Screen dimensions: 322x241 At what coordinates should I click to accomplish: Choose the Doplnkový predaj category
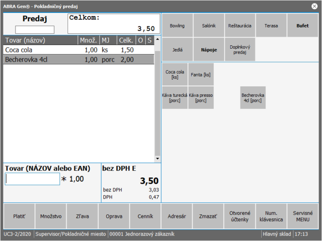239,49
